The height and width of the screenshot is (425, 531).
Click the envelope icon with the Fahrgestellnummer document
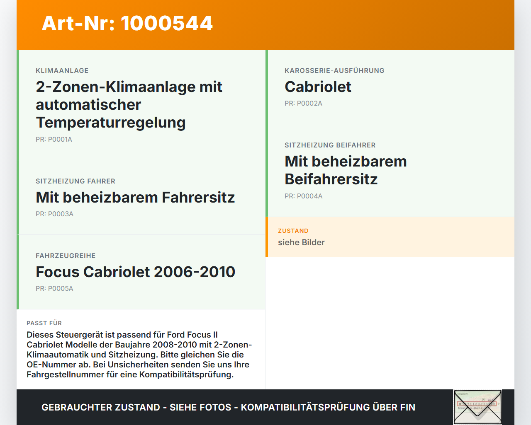tap(477, 407)
